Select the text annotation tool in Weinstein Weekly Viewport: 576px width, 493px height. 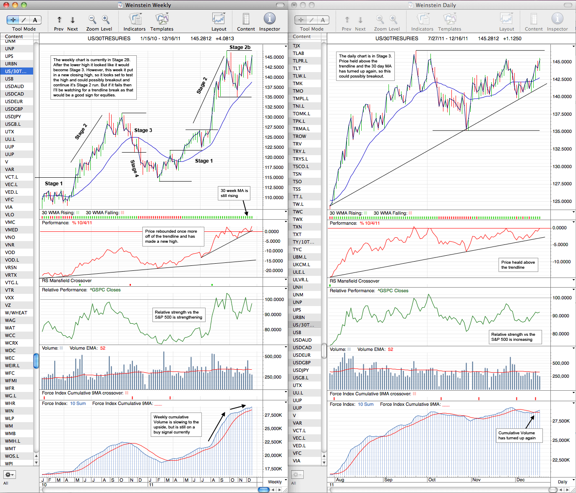coord(35,20)
